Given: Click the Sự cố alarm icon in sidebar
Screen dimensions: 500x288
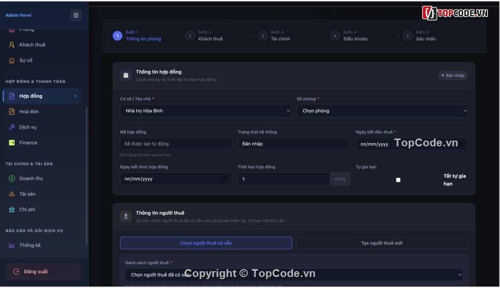Looking at the screenshot, I should pyautogui.click(x=12, y=60).
